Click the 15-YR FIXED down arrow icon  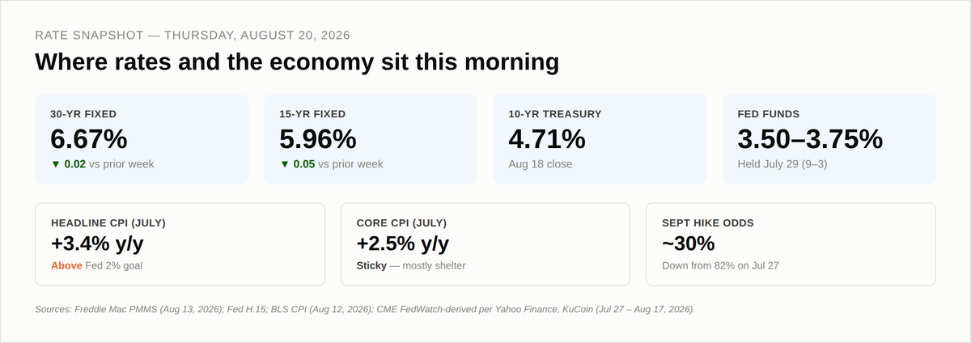tap(284, 164)
